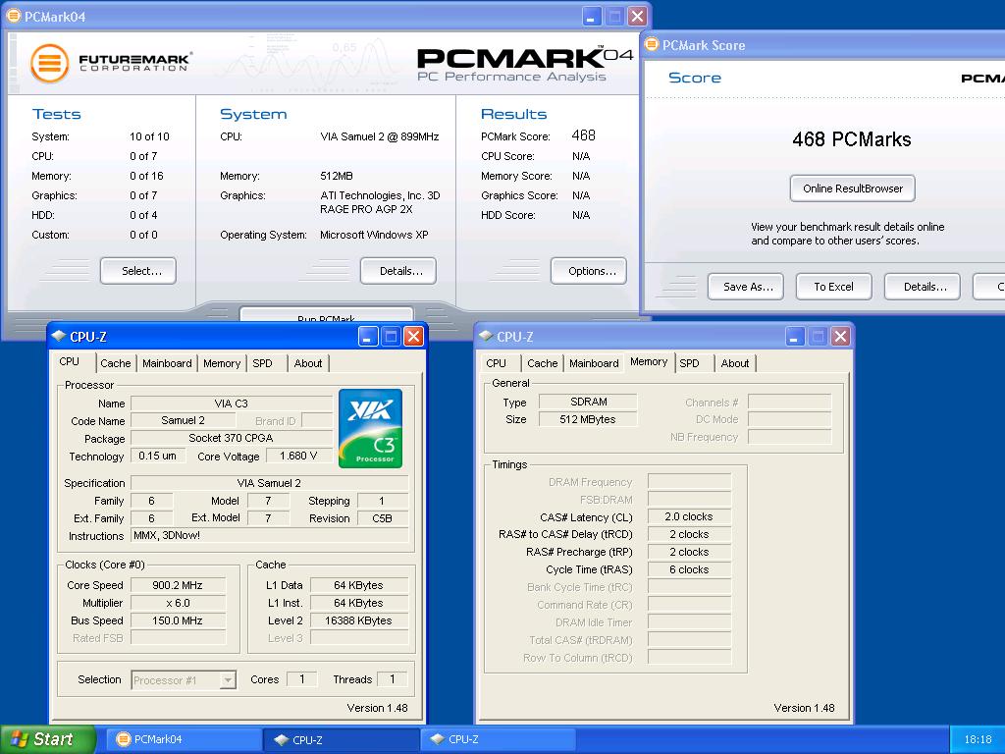The height and width of the screenshot is (754, 1005).
Task: Click Cycle Time value 6 clocks
Action: [689, 569]
